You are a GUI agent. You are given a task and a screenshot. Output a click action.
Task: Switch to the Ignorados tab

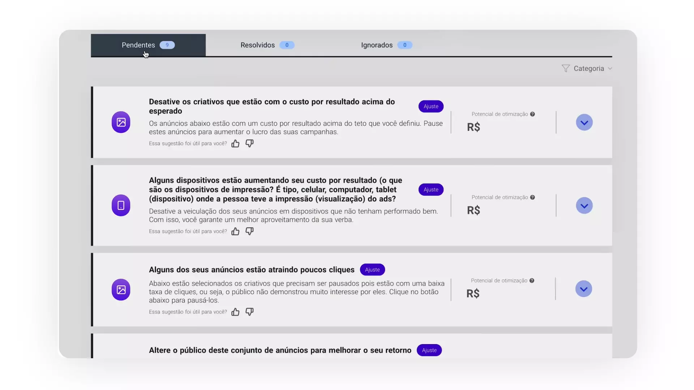pyautogui.click(x=377, y=45)
